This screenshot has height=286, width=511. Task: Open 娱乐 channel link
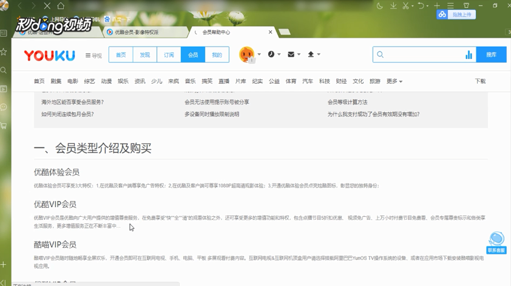tap(123, 81)
